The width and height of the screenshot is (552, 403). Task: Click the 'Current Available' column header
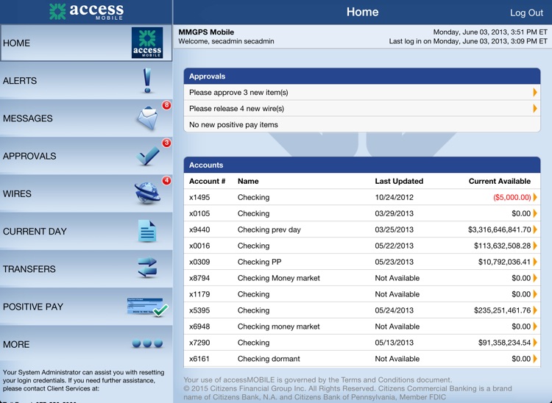click(500, 181)
